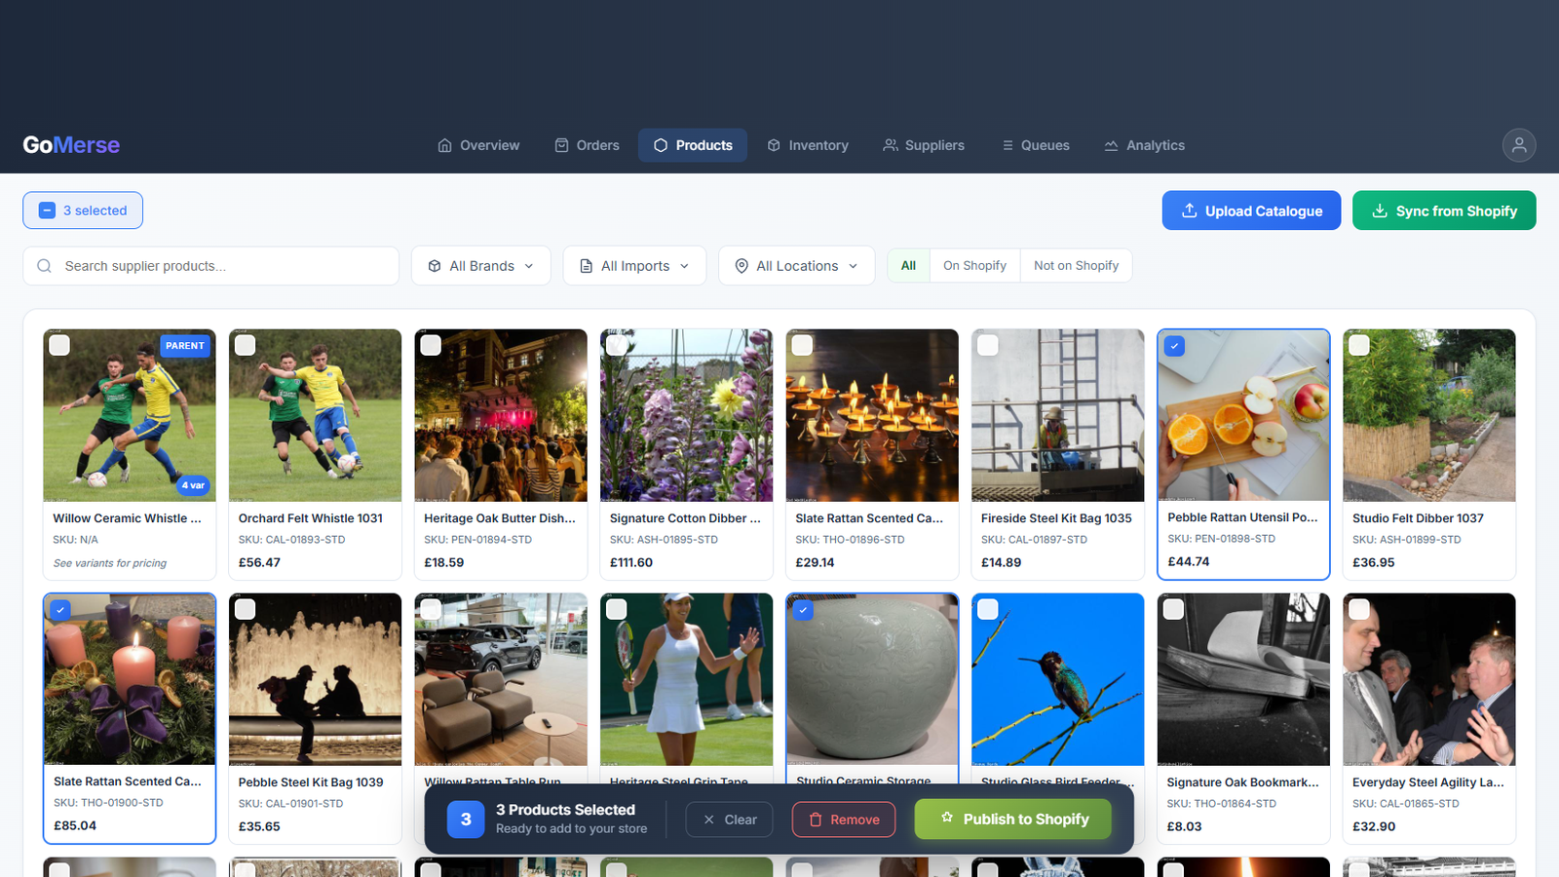This screenshot has width=1559, height=877.
Task: Focus the Search supplier products field
Action: coord(210,266)
